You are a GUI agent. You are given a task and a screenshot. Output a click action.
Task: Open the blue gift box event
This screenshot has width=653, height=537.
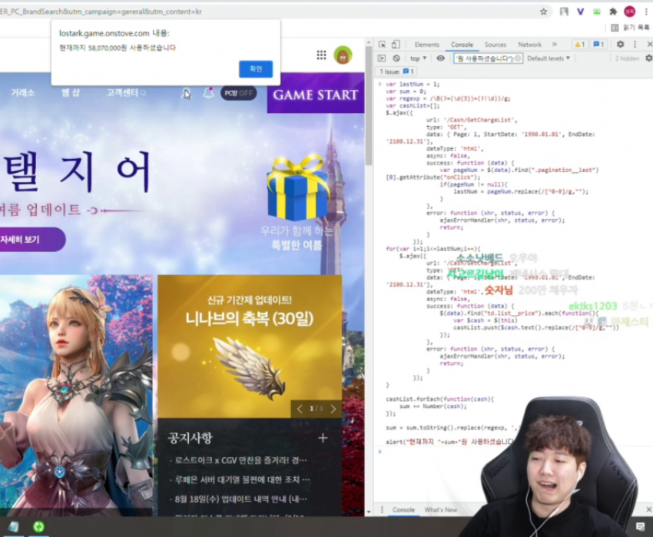pos(298,187)
